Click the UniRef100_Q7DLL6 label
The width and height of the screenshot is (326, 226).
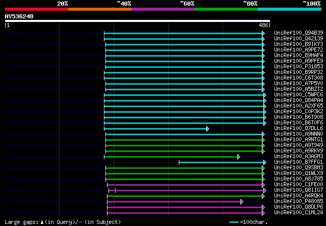tap(298, 129)
